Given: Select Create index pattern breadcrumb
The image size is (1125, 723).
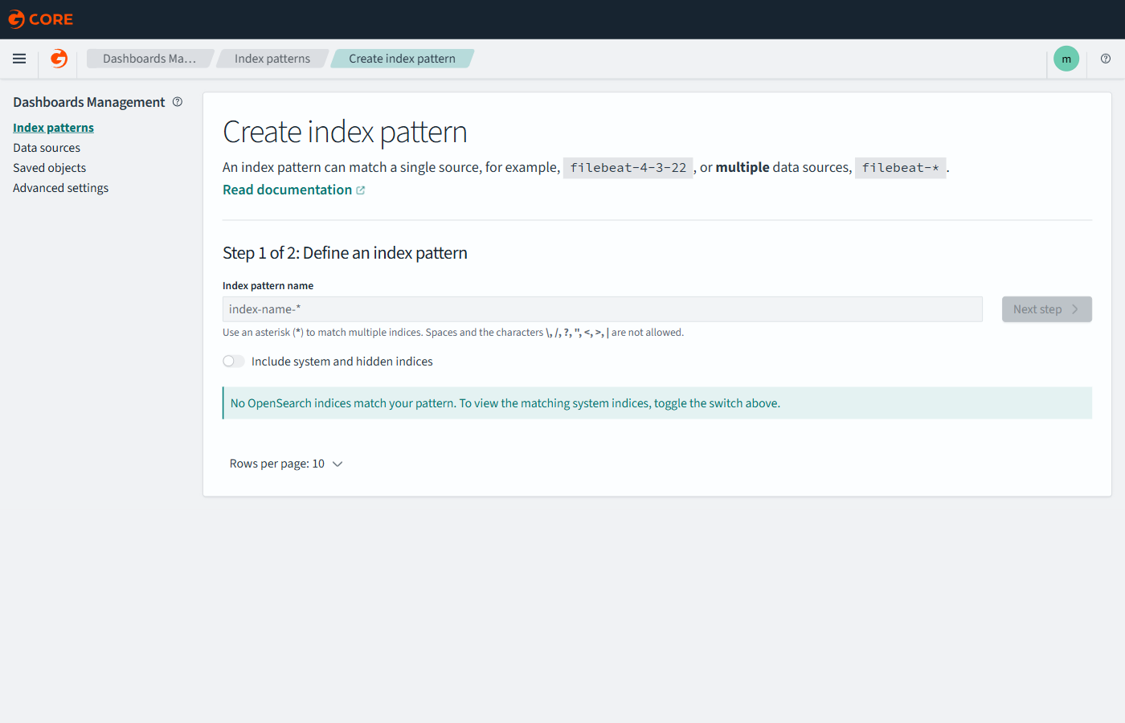Looking at the screenshot, I should coord(402,59).
